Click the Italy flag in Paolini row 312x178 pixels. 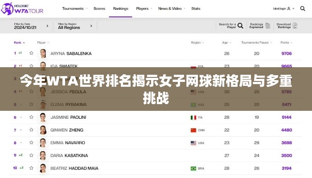click(x=193, y=117)
